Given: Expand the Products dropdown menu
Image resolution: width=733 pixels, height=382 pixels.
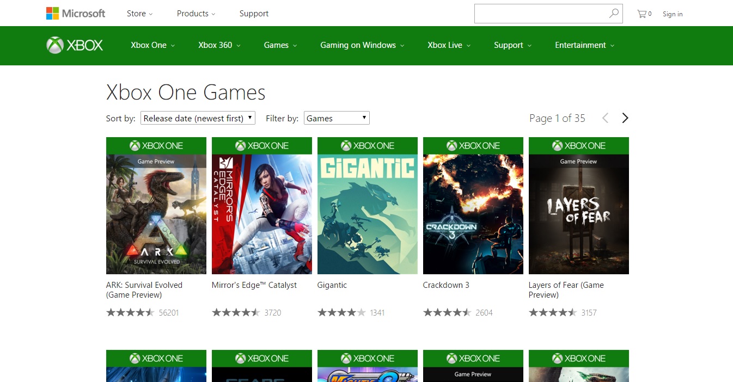Looking at the screenshot, I should 196,14.
